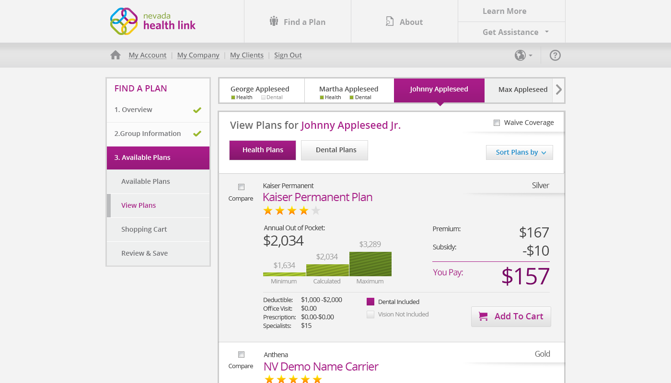Click the Nevada Health Link logo
The height and width of the screenshot is (383, 671).
153,22
